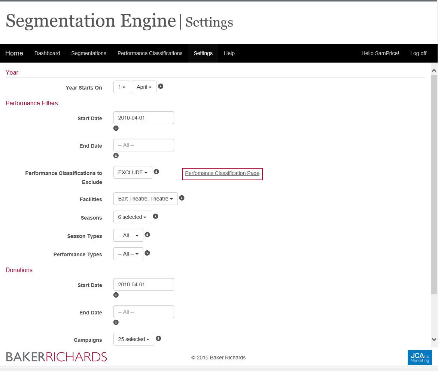Click info icon next to Performance Types

[x=147, y=253]
